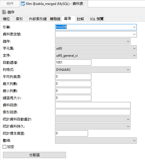The height and width of the screenshot is (160, 145).
Task: Expand the 定序 utf8_general_ci dropdown
Action: (x=96, y=56)
